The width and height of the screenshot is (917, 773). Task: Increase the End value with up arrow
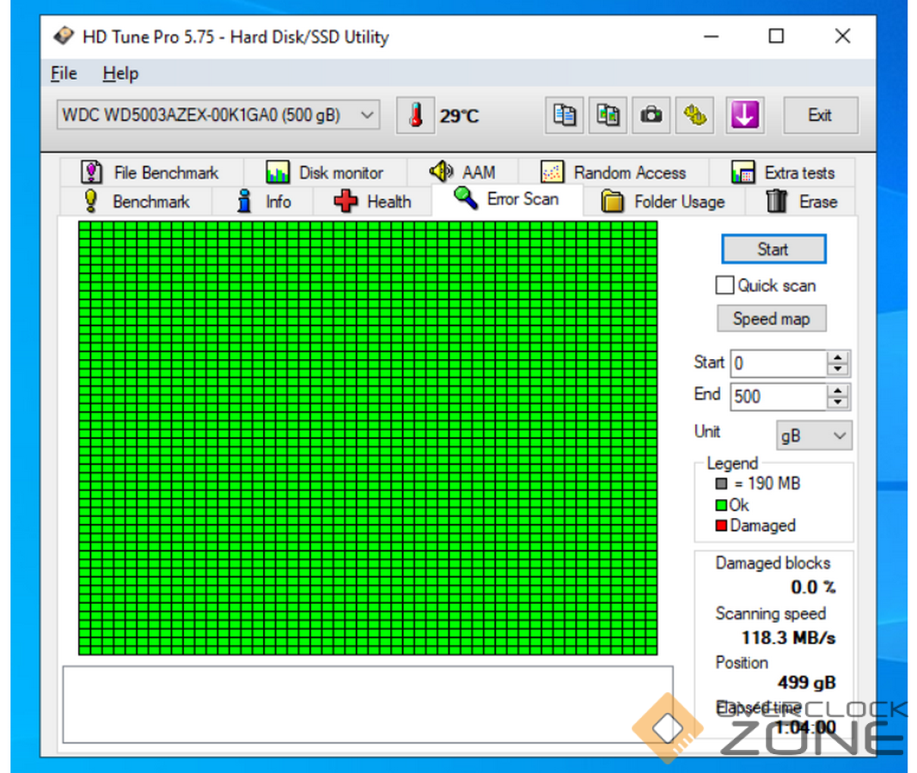pyautogui.click(x=837, y=390)
